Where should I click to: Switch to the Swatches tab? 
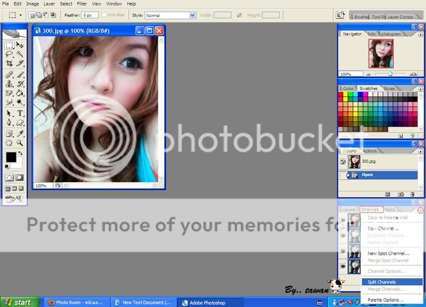368,88
